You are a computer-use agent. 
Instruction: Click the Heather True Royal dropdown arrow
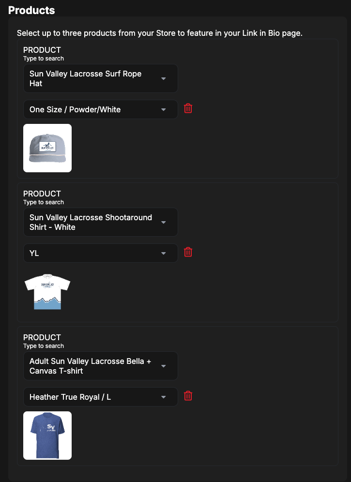[x=164, y=397]
